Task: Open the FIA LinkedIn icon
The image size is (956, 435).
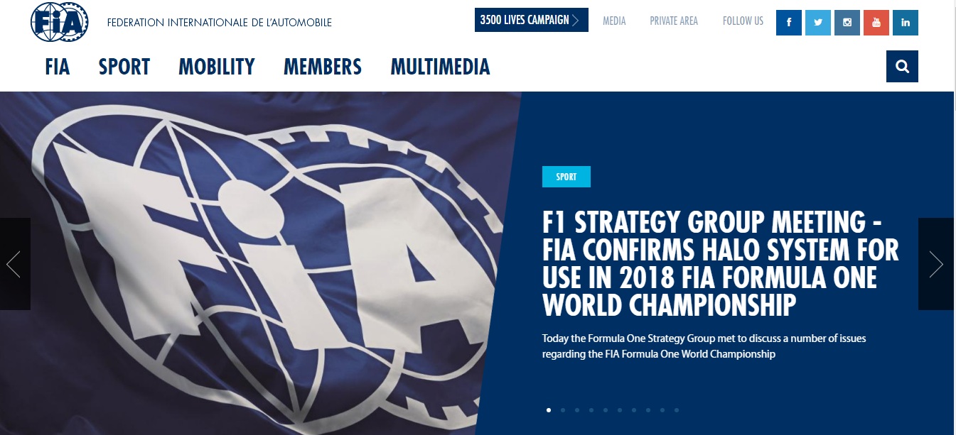Action: [x=906, y=22]
